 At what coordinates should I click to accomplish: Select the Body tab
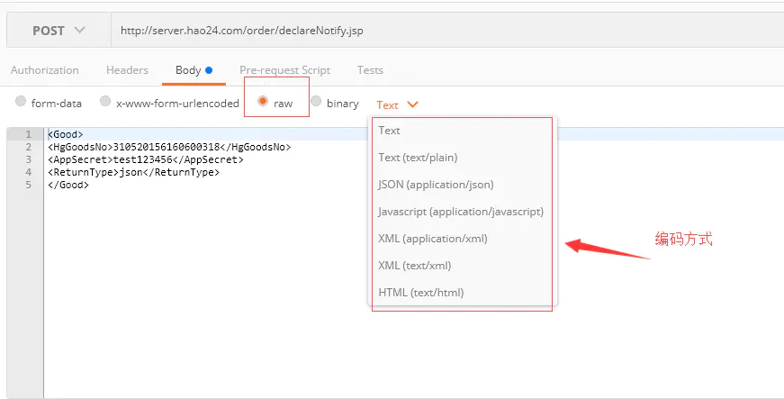click(x=194, y=70)
